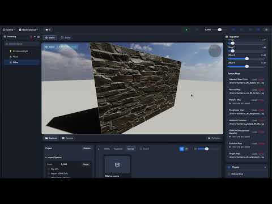Select list view for assets

(x=187, y=149)
